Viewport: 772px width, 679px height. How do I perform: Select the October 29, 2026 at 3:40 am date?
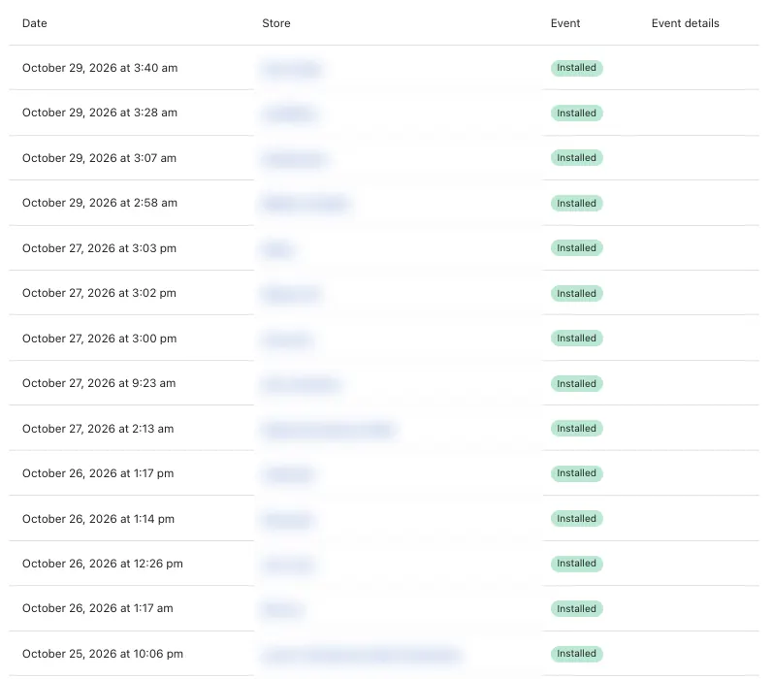[x=100, y=68]
